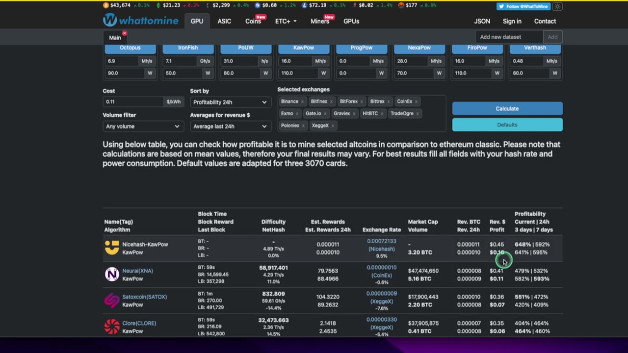Click the $0.60 coin ticker icon
Image resolution: width=628 pixels, height=353 pixels.
pos(258,5)
